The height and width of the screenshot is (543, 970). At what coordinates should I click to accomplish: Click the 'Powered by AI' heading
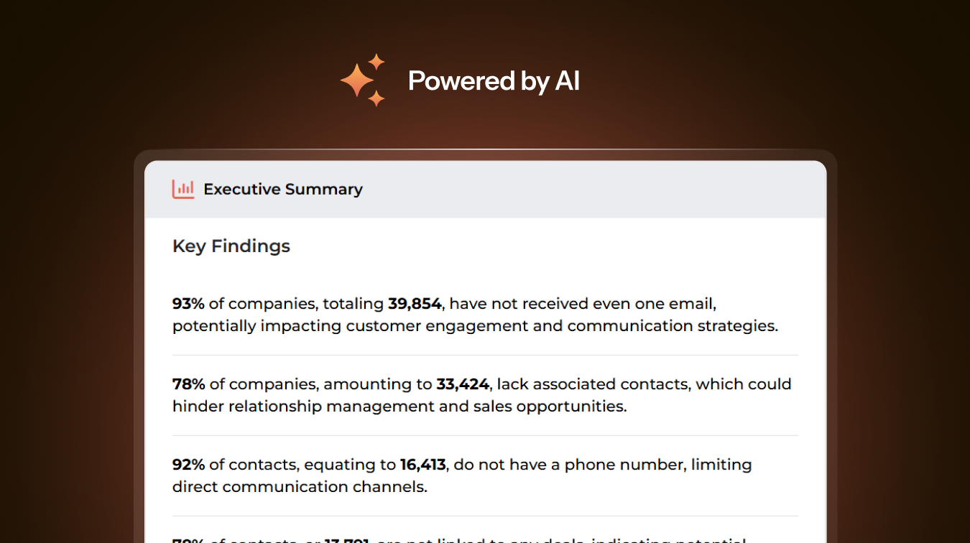tap(494, 81)
